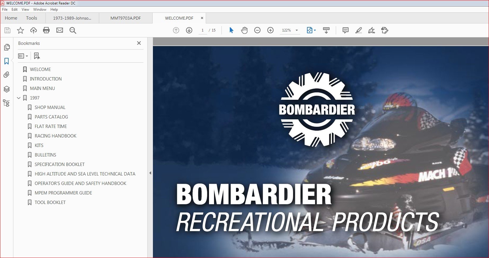The height and width of the screenshot is (258, 489).
Task: Activate the Hand pan tool
Action: [244, 30]
